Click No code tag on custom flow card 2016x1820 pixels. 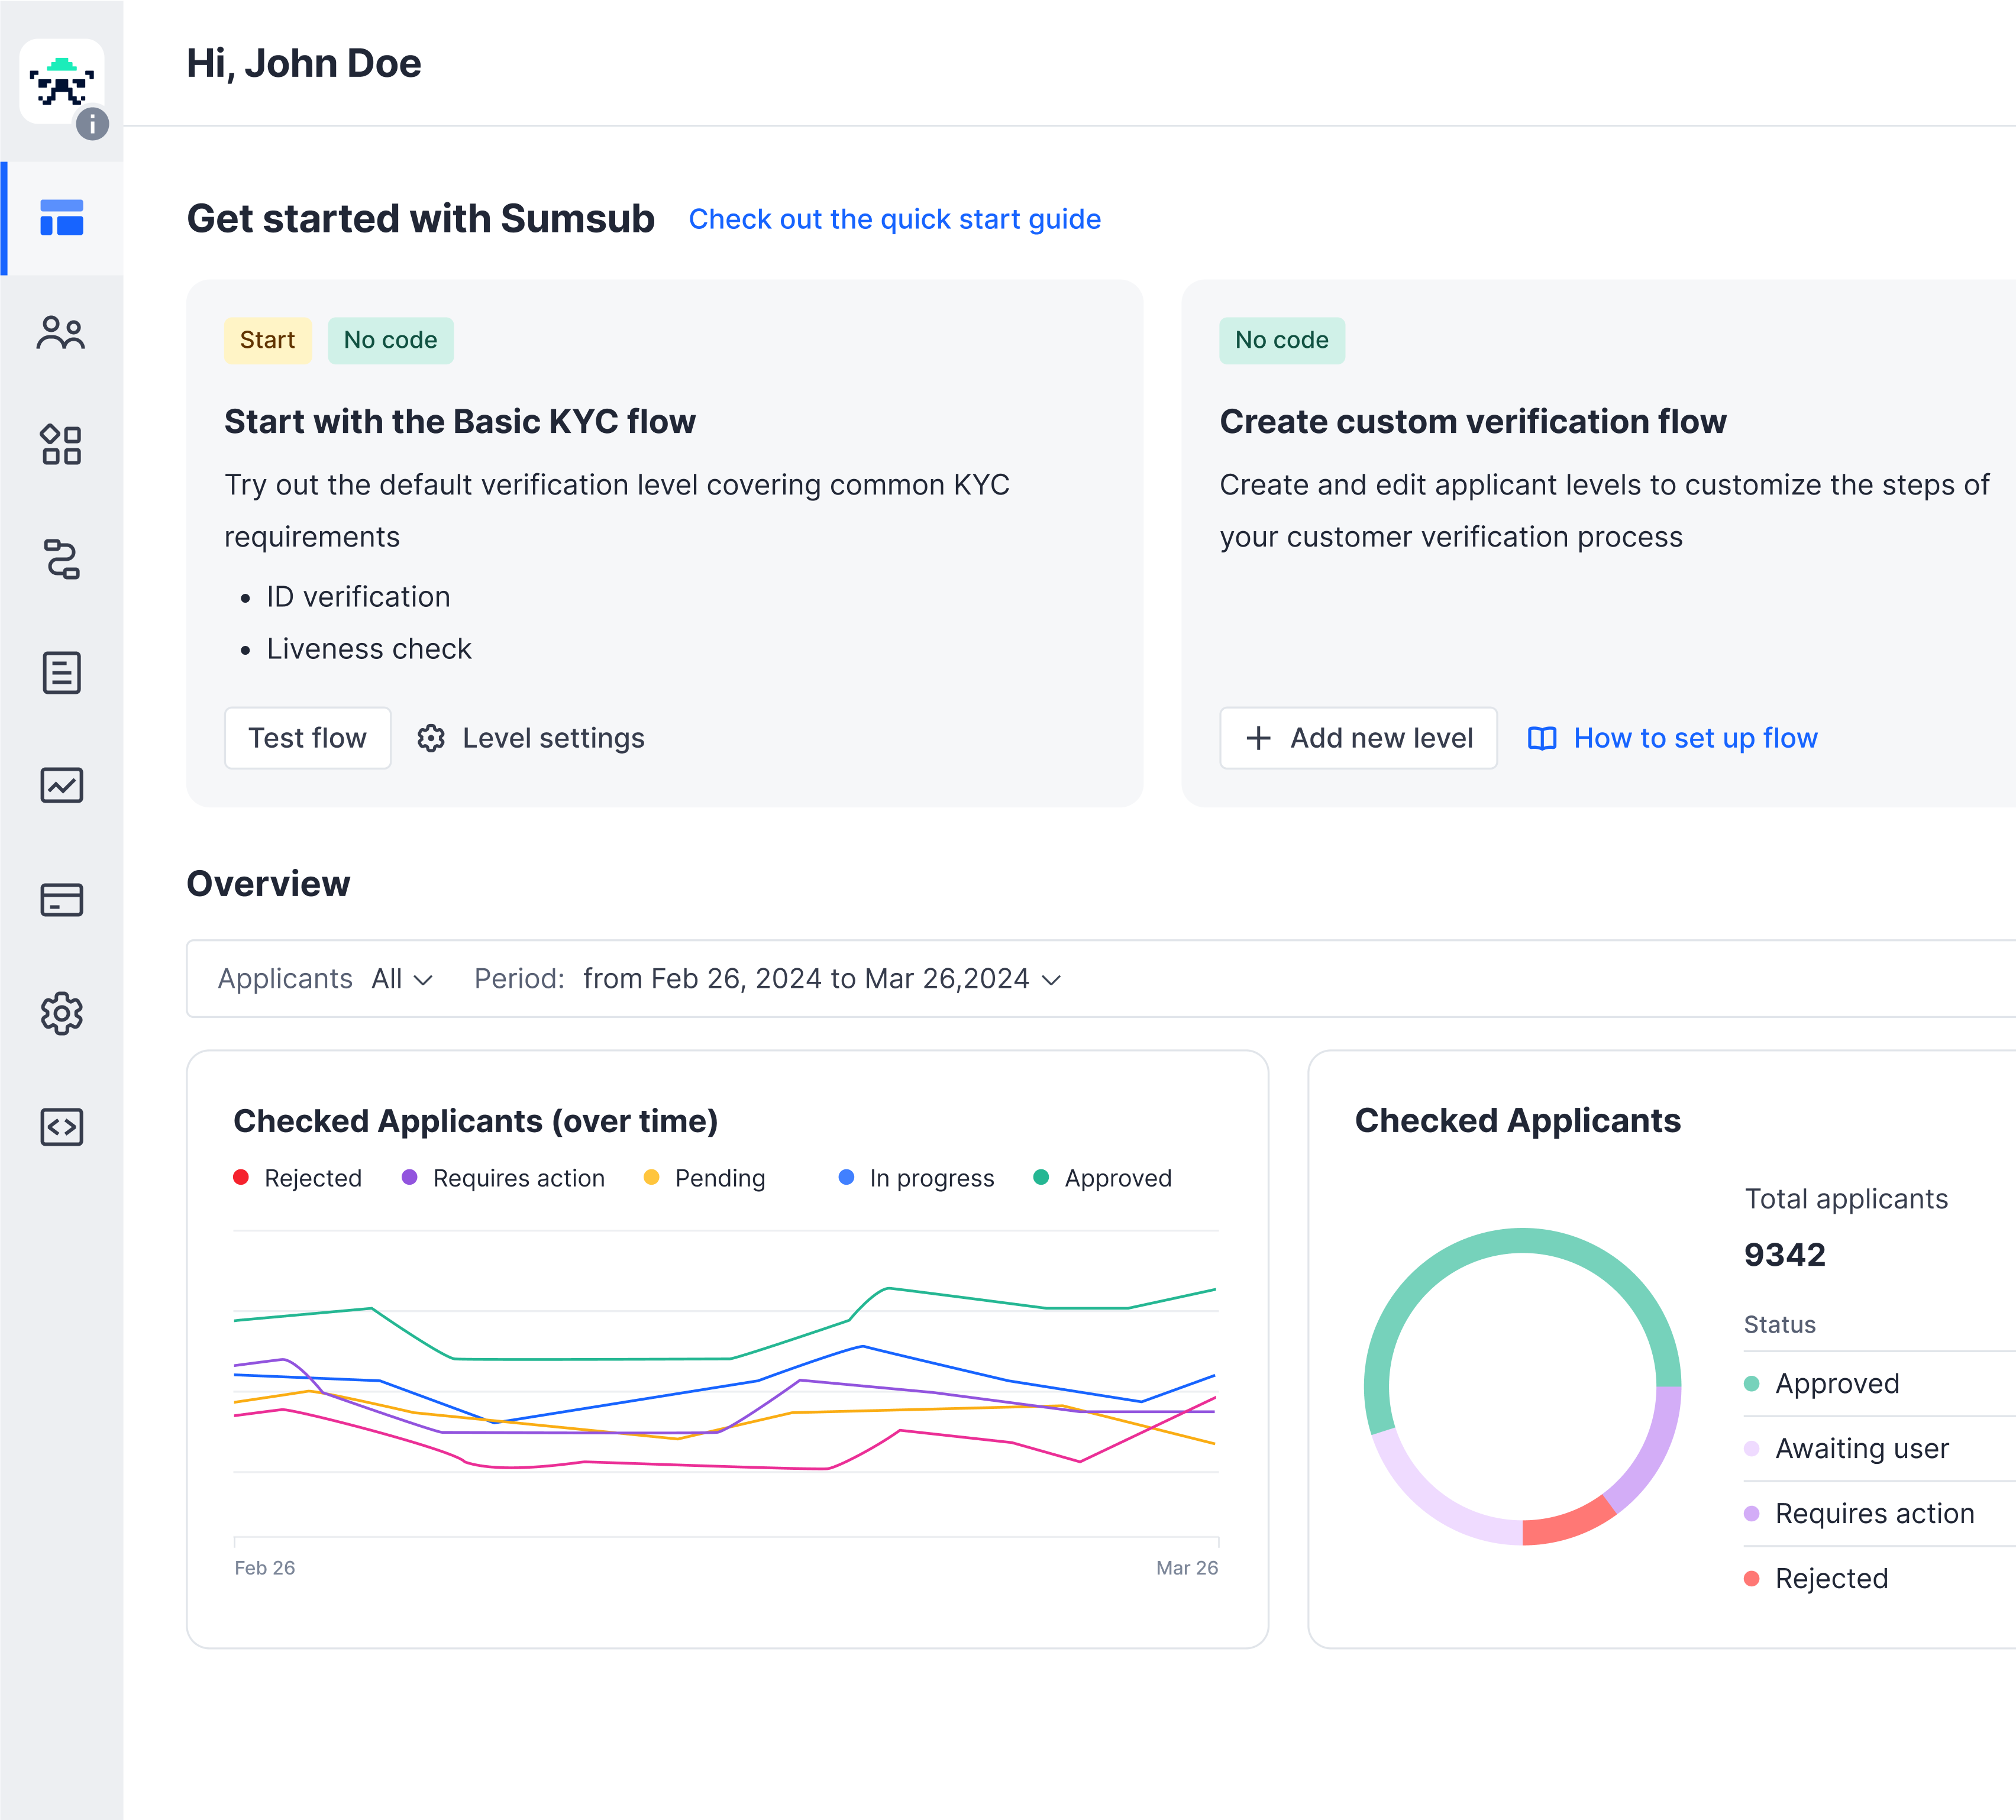[1282, 340]
